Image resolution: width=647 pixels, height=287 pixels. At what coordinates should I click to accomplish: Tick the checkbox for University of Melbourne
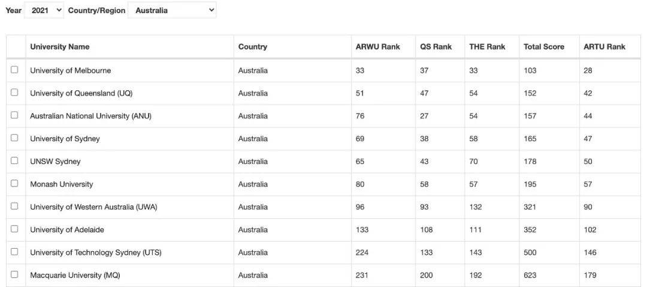coord(14,70)
